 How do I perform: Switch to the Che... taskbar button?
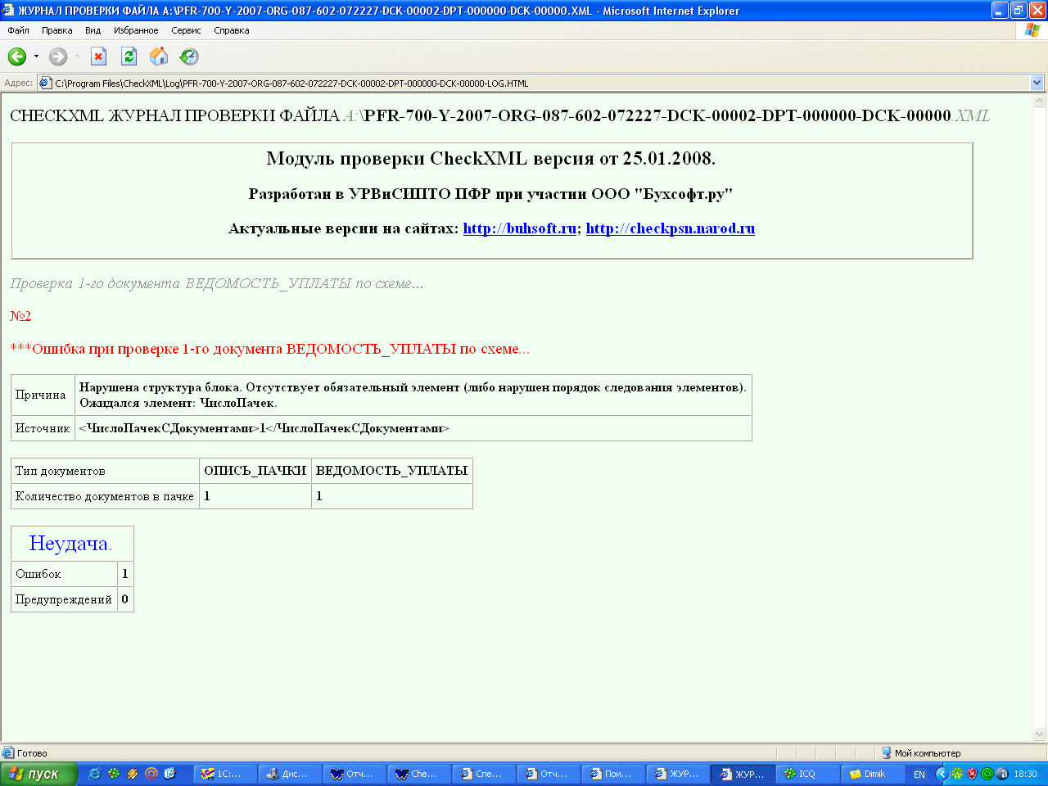pos(420,774)
